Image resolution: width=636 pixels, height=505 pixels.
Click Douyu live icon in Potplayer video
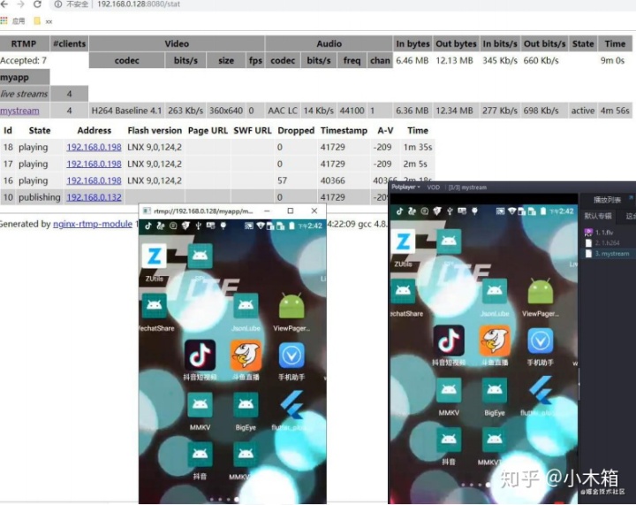pos(495,340)
